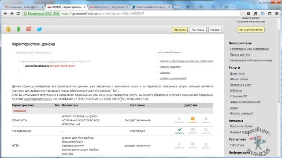Click the enable icon in HTTP row
Screen dimensions: 282x158
(179, 145)
